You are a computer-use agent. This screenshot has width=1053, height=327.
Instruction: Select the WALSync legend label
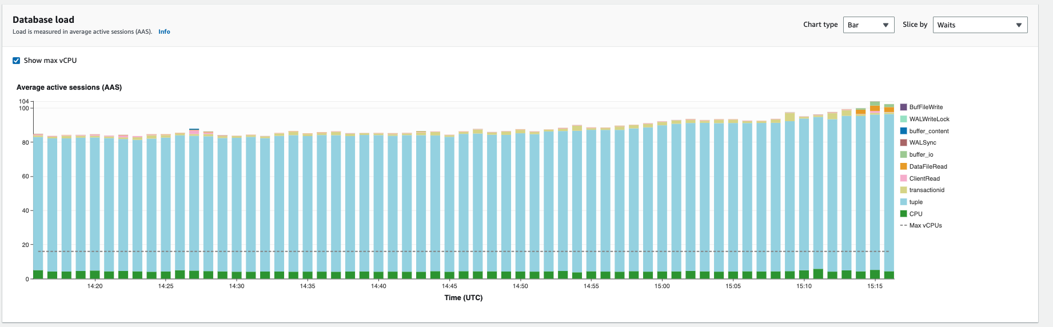coord(923,143)
